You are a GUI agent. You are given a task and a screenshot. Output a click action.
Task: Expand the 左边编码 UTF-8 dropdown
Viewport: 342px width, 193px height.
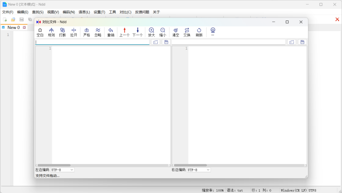(62, 170)
